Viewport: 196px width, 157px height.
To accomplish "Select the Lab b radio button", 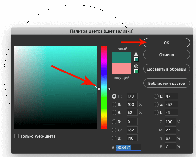I will [156, 112].
